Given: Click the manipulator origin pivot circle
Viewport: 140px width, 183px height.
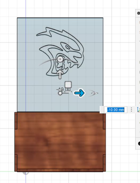Looking at the screenshot, I should (x=60, y=93).
